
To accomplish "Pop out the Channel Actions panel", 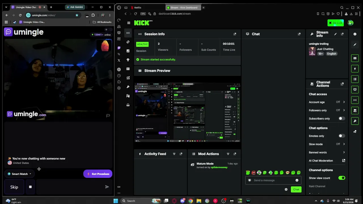I will 342,84.
